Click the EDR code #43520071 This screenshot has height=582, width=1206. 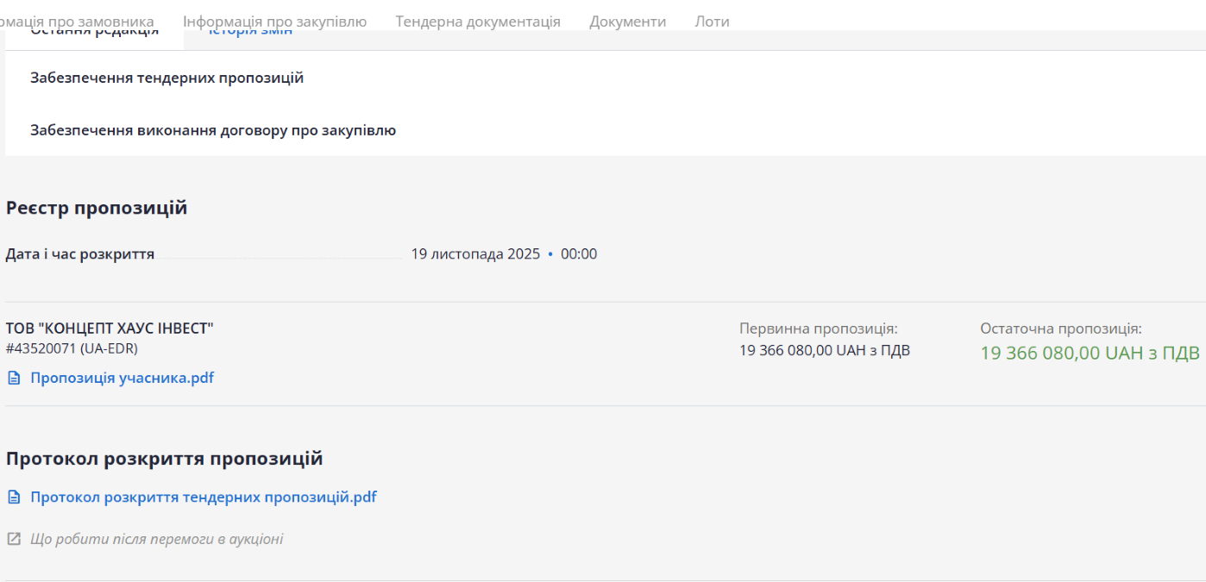pos(72,348)
